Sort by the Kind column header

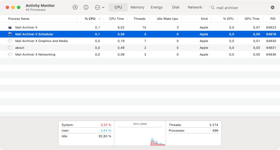204,19
